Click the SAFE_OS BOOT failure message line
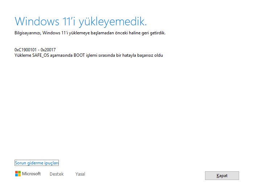Screen dimensions: 254x189 [x=89, y=55]
